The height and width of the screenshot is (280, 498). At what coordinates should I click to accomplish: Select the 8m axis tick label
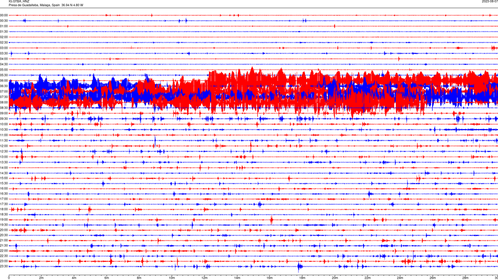click(139, 278)
